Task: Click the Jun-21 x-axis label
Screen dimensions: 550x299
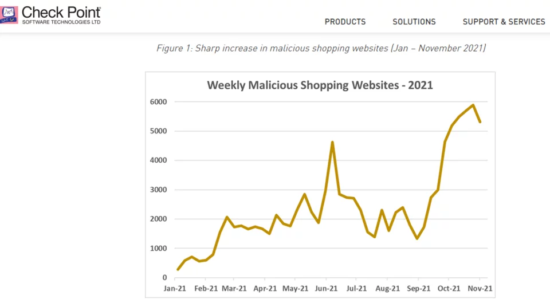Action: click(327, 288)
